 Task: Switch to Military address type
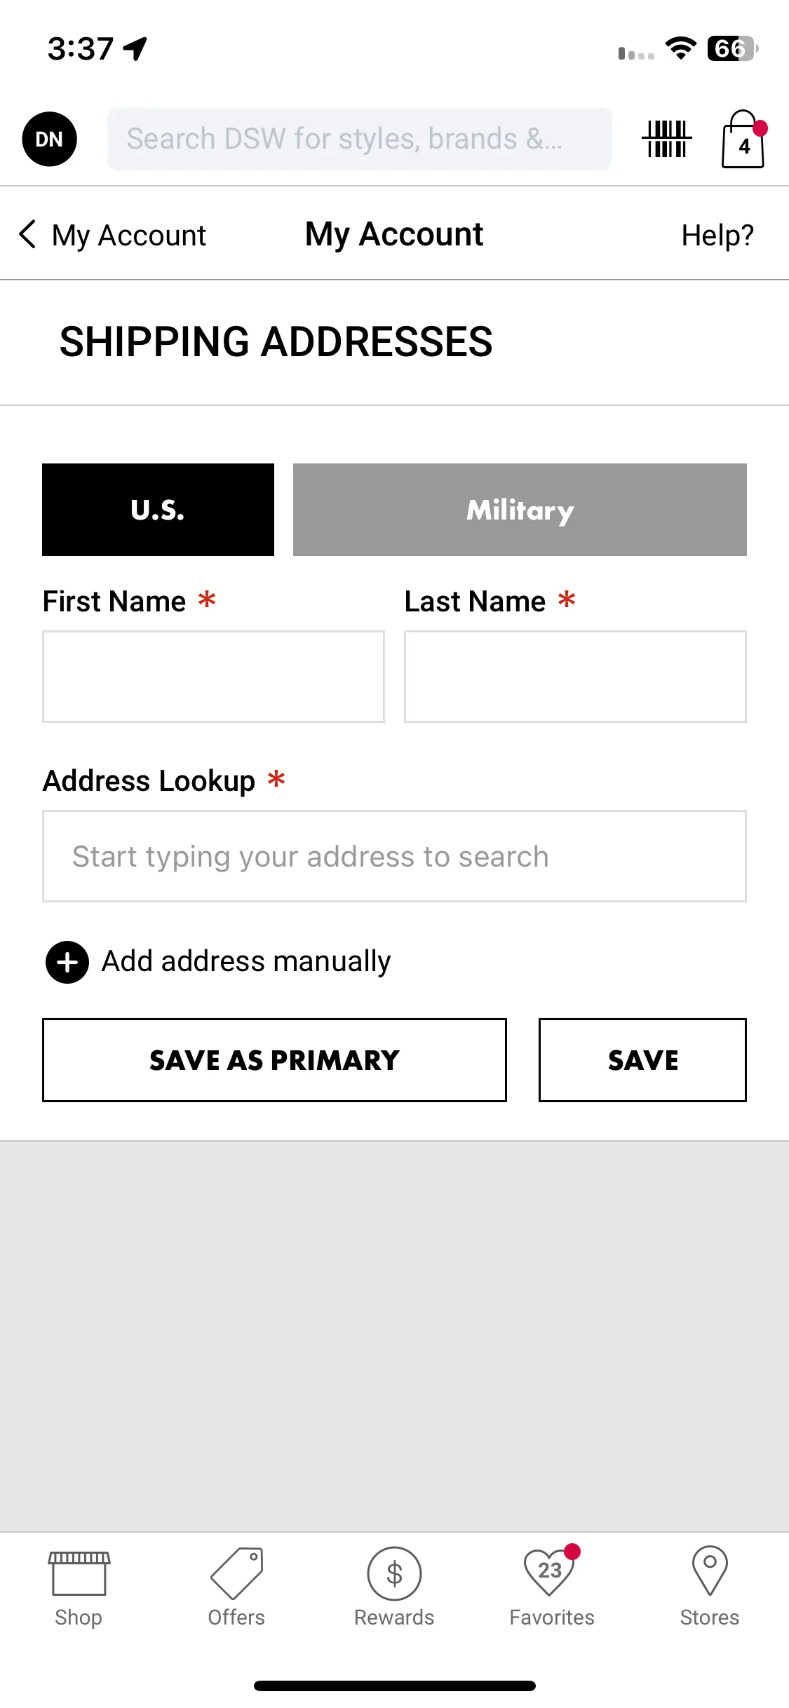point(520,510)
